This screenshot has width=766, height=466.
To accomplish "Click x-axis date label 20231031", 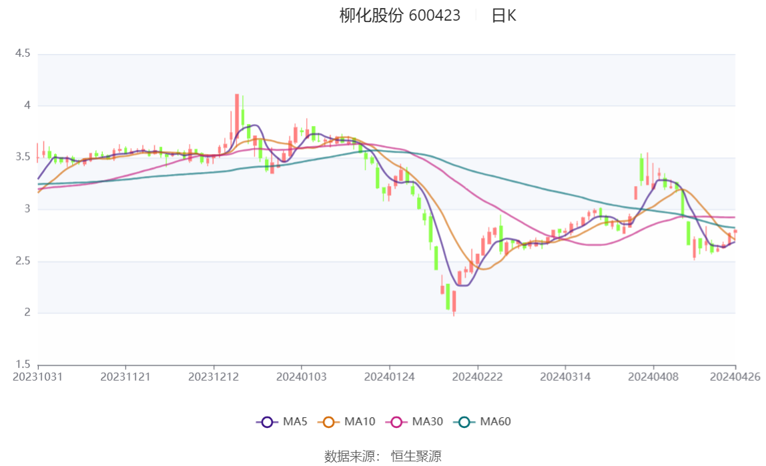I will point(37,377).
